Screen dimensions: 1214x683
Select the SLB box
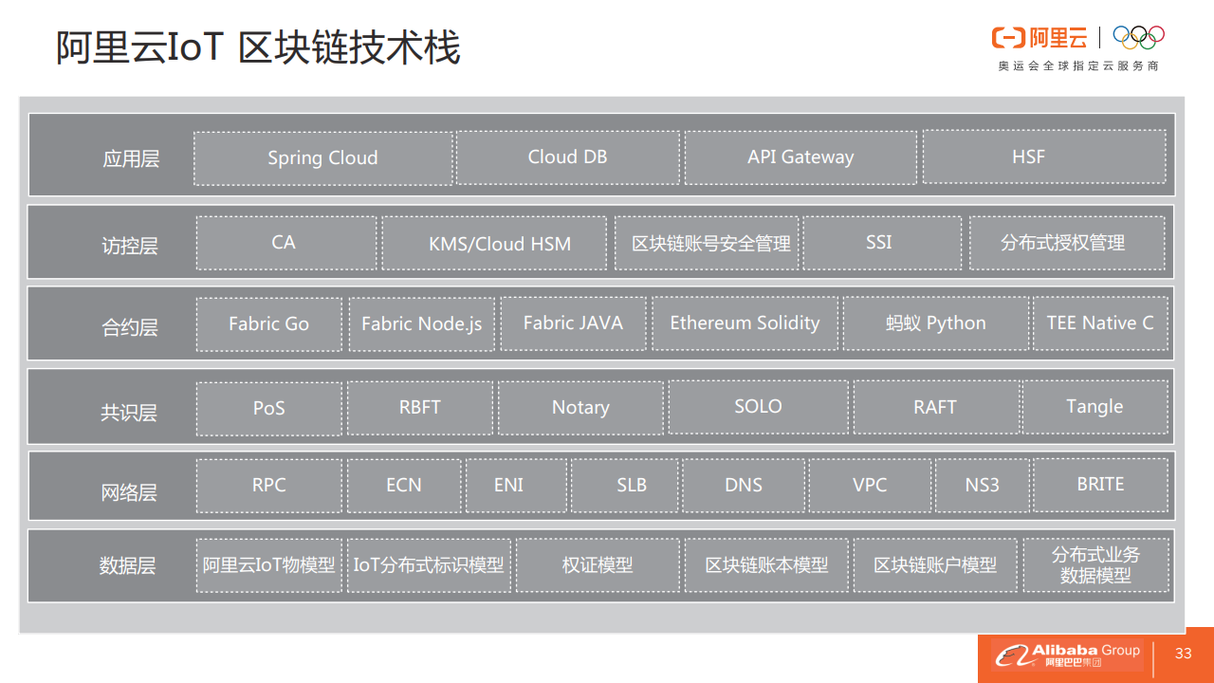(624, 486)
